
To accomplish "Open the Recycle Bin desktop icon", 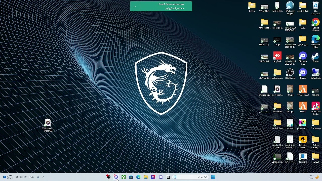I will [315, 8].
